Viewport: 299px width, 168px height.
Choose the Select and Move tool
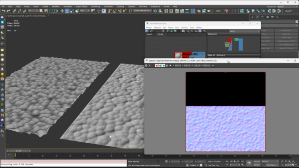click(62, 11)
